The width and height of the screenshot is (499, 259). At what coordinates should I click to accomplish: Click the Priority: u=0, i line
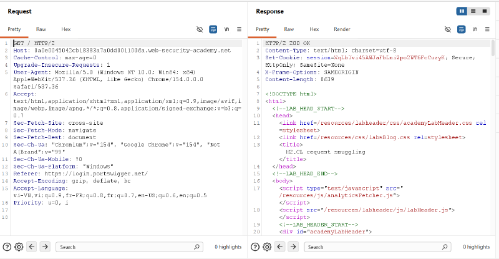pyautogui.click(x=41, y=203)
